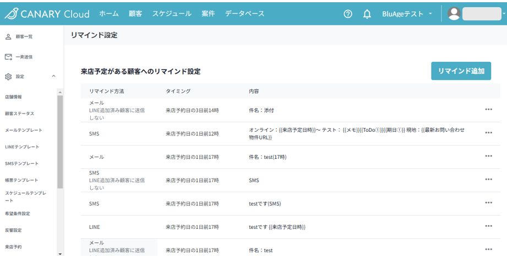Click the タイミング column header

pos(178,92)
